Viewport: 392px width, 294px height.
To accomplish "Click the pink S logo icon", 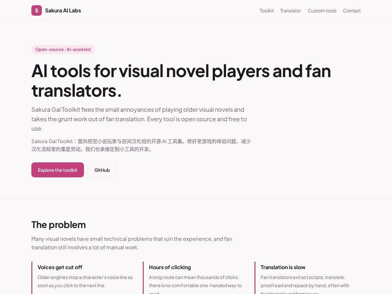I will (37, 10).
